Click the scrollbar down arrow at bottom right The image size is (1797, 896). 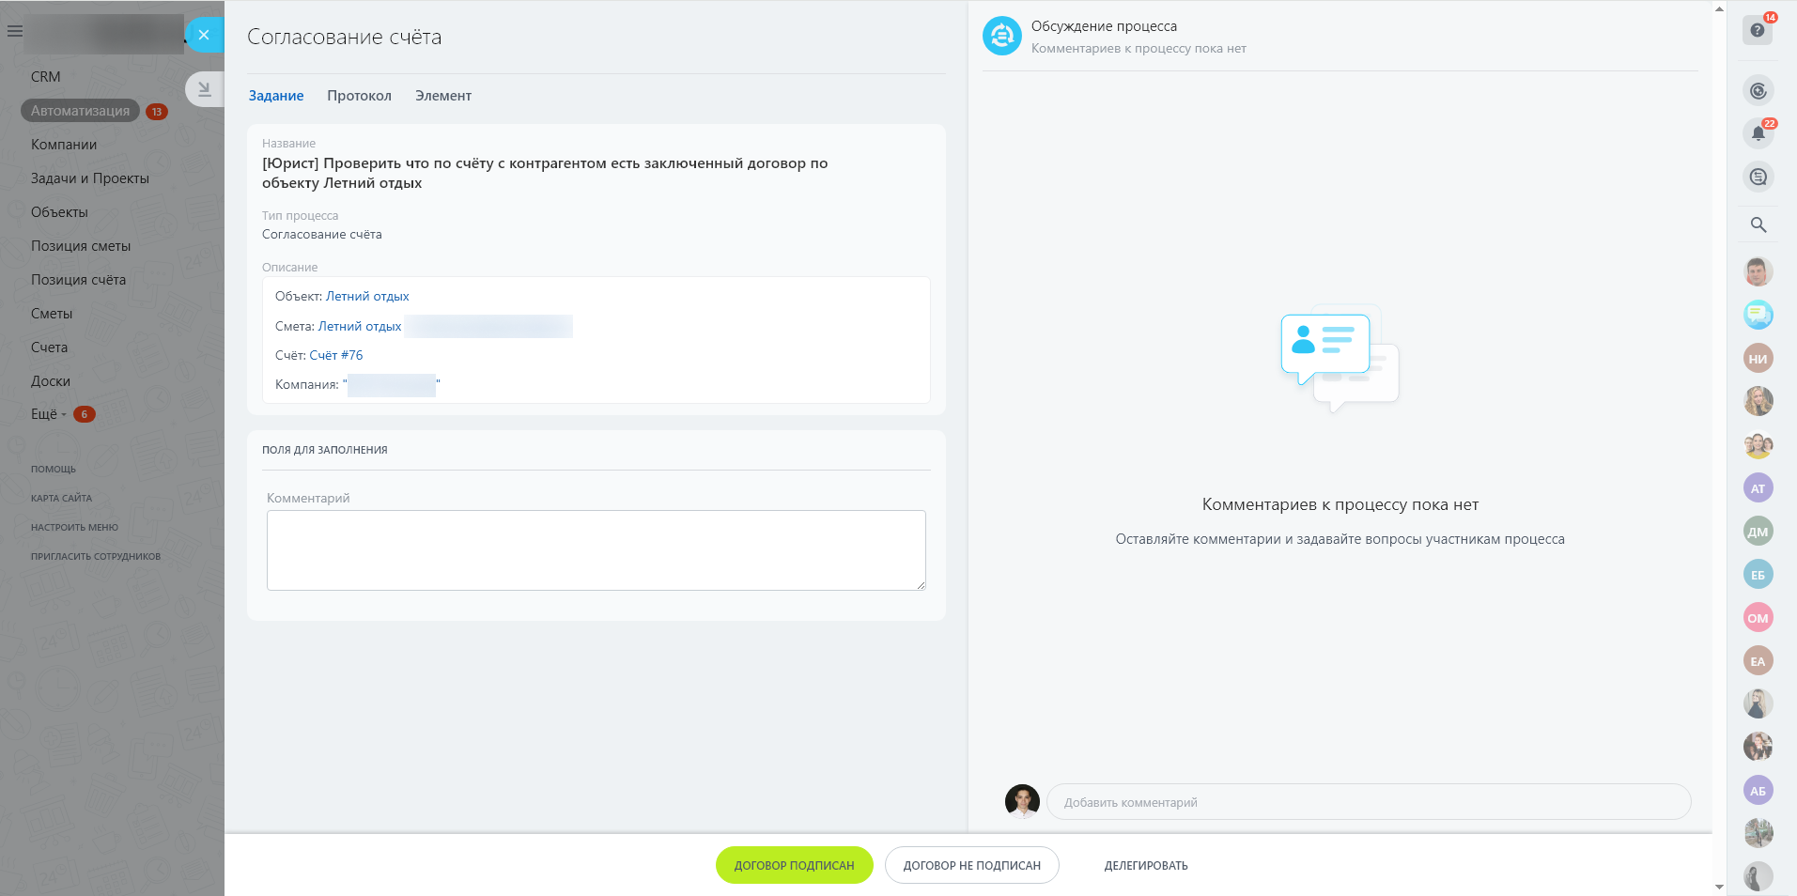click(1719, 887)
